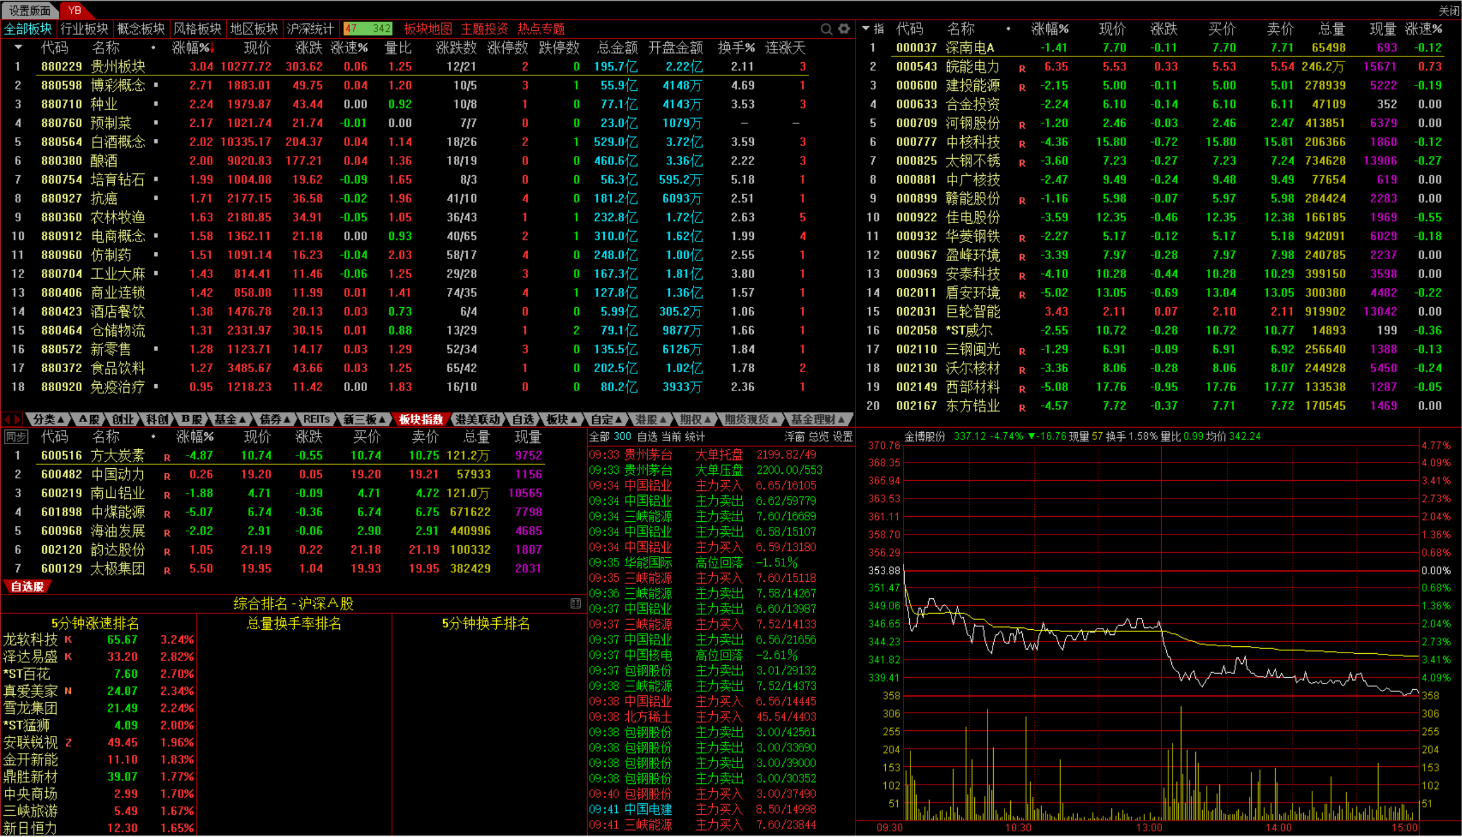This screenshot has height=837, width=1462.
Task: Select the 贵州板块 row in sector list
Action: click(118, 67)
